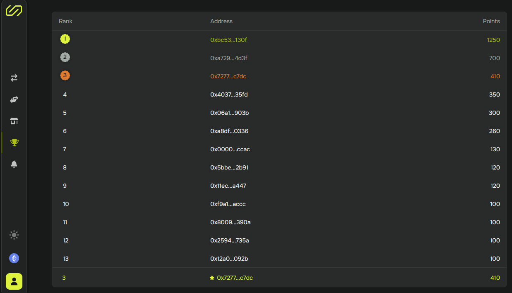Click your pinned address 0x7277...c7dc at bottom

pyautogui.click(x=235, y=278)
